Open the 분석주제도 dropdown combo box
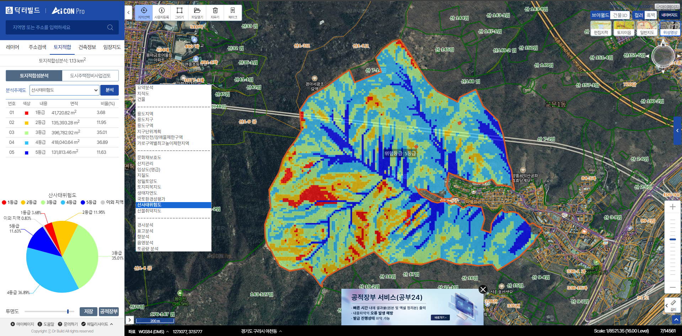The width and height of the screenshot is (682, 336). coord(64,90)
